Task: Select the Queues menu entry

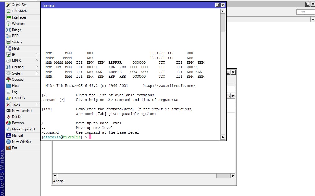Action: [x=18, y=80]
